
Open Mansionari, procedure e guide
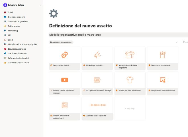(x=23, y=44)
